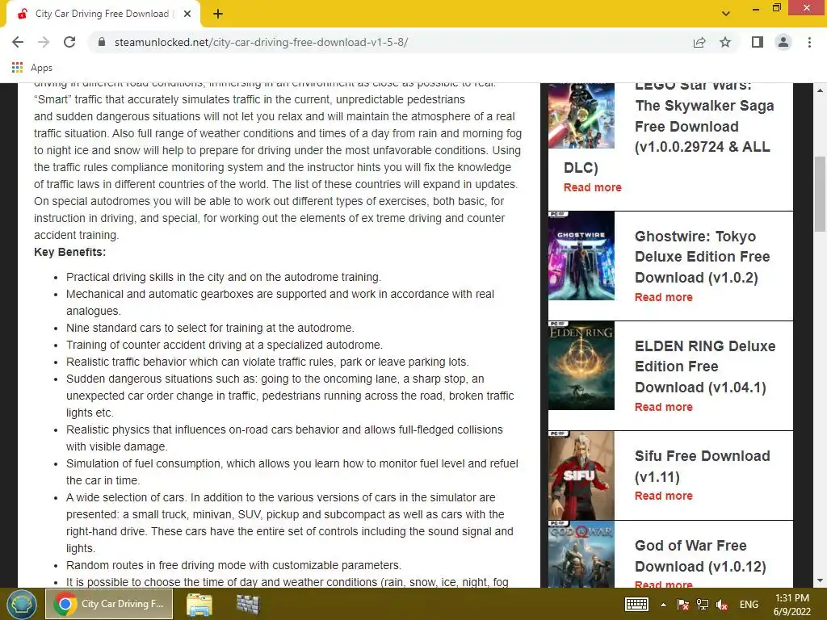827x620 pixels.
Task: Click the page scroll-up arrow
Action: click(821, 90)
